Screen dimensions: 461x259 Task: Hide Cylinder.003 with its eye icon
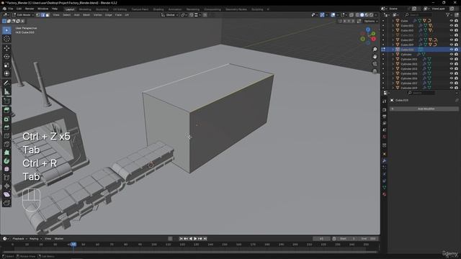point(452,64)
